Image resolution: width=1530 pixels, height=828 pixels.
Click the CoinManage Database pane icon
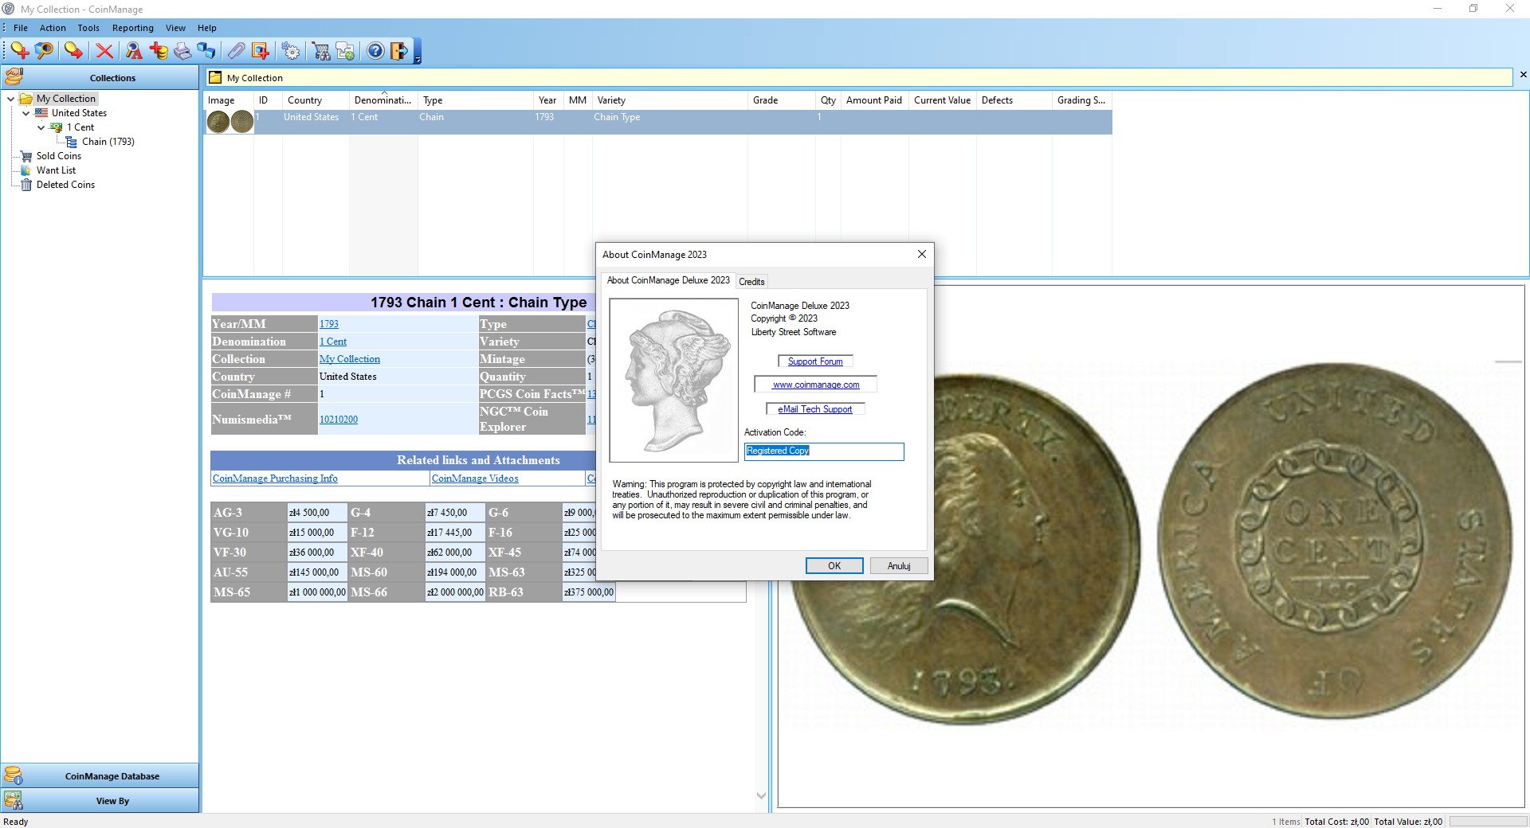[14, 775]
